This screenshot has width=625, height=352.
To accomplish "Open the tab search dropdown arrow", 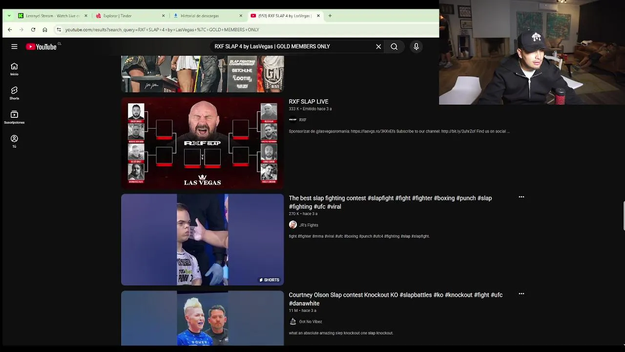I will 9,16.
